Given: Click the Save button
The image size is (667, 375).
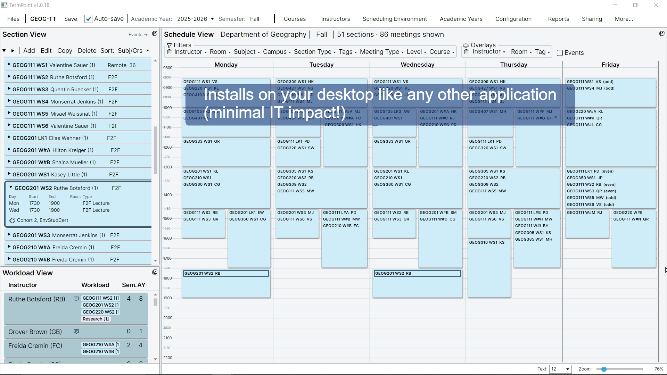Looking at the screenshot, I should pos(71,19).
